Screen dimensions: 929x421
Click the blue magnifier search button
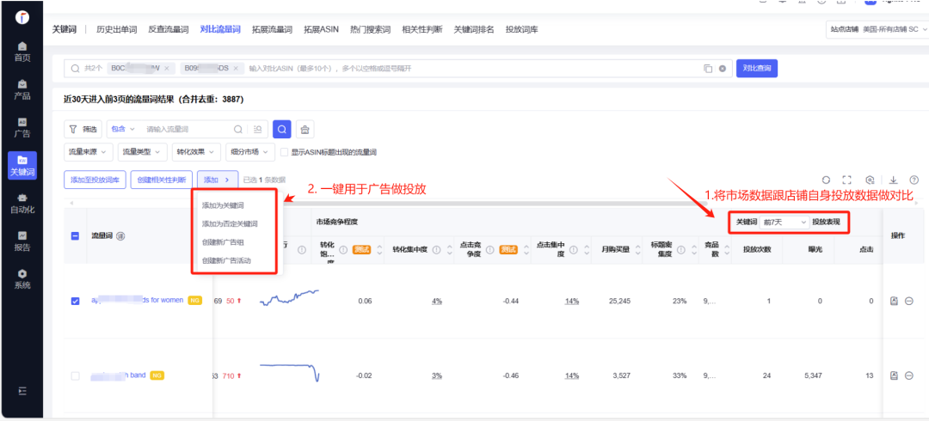pyautogui.click(x=281, y=129)
